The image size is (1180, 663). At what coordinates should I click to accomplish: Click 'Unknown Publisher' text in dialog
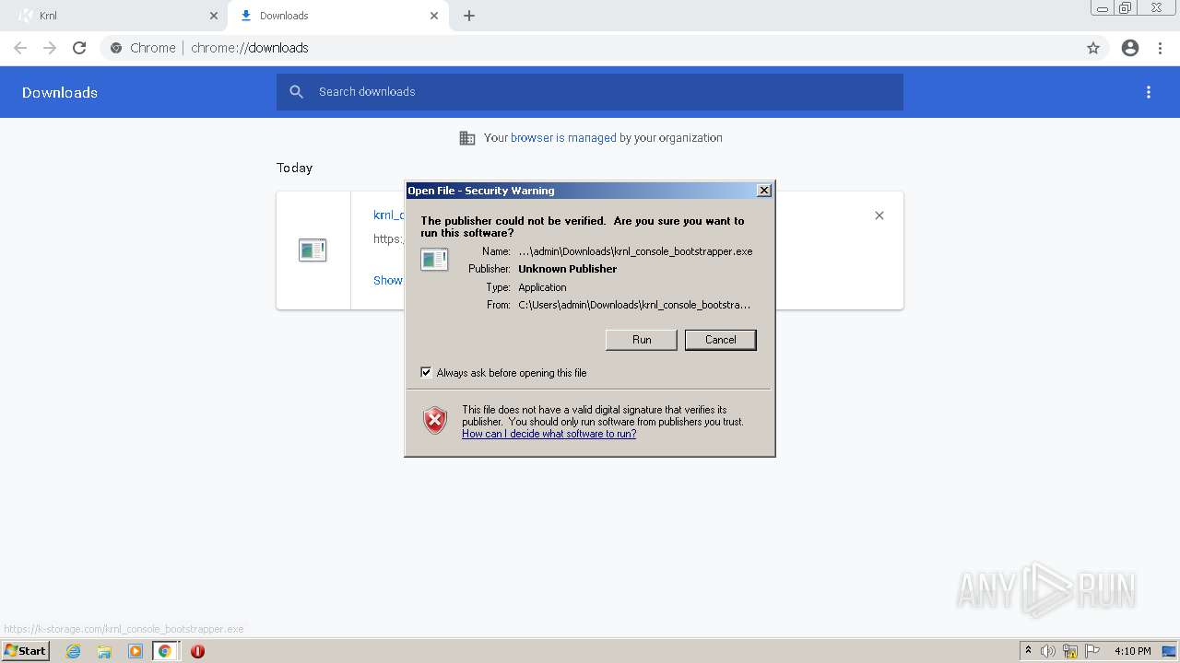point(568,269)
